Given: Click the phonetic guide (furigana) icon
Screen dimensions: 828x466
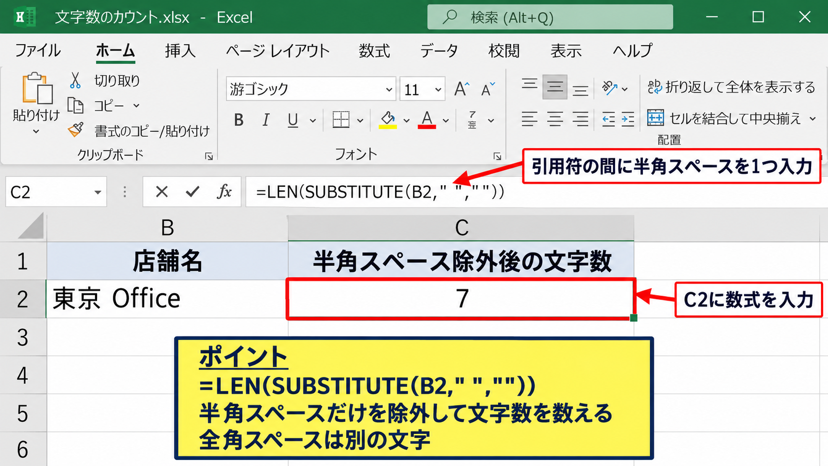Looking at the screenshot, I should pos(472,120).
